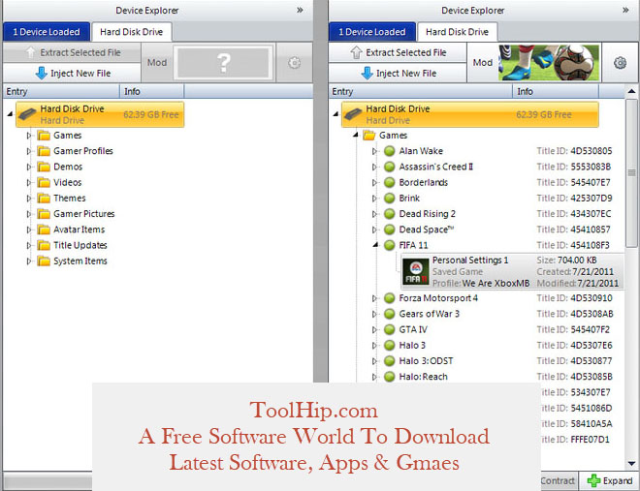Expand the Avatar Items folder
This screenshot has height=491, width=640.
click(28, 230)
